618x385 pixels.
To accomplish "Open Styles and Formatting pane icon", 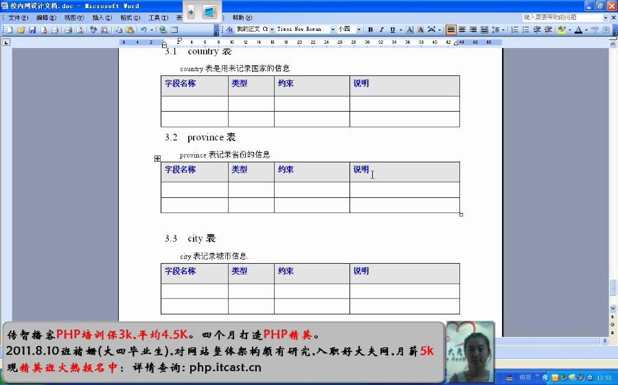I will click(x=230, y=29).
